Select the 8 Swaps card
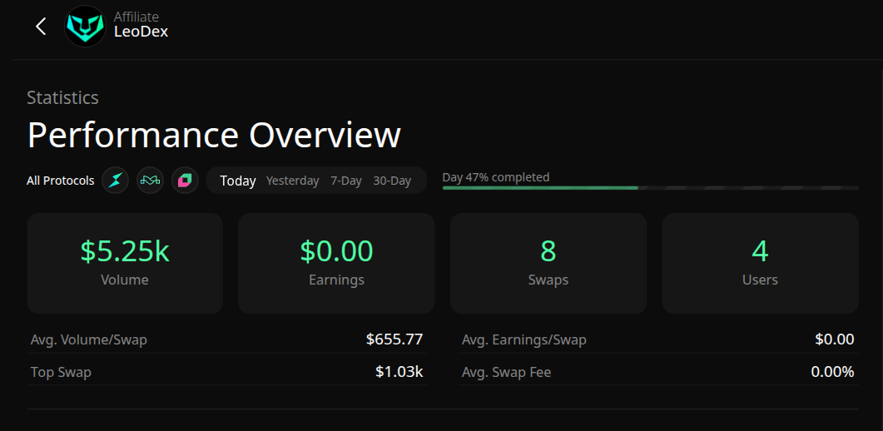The image size is (883, 431). [x=548, y=263]
